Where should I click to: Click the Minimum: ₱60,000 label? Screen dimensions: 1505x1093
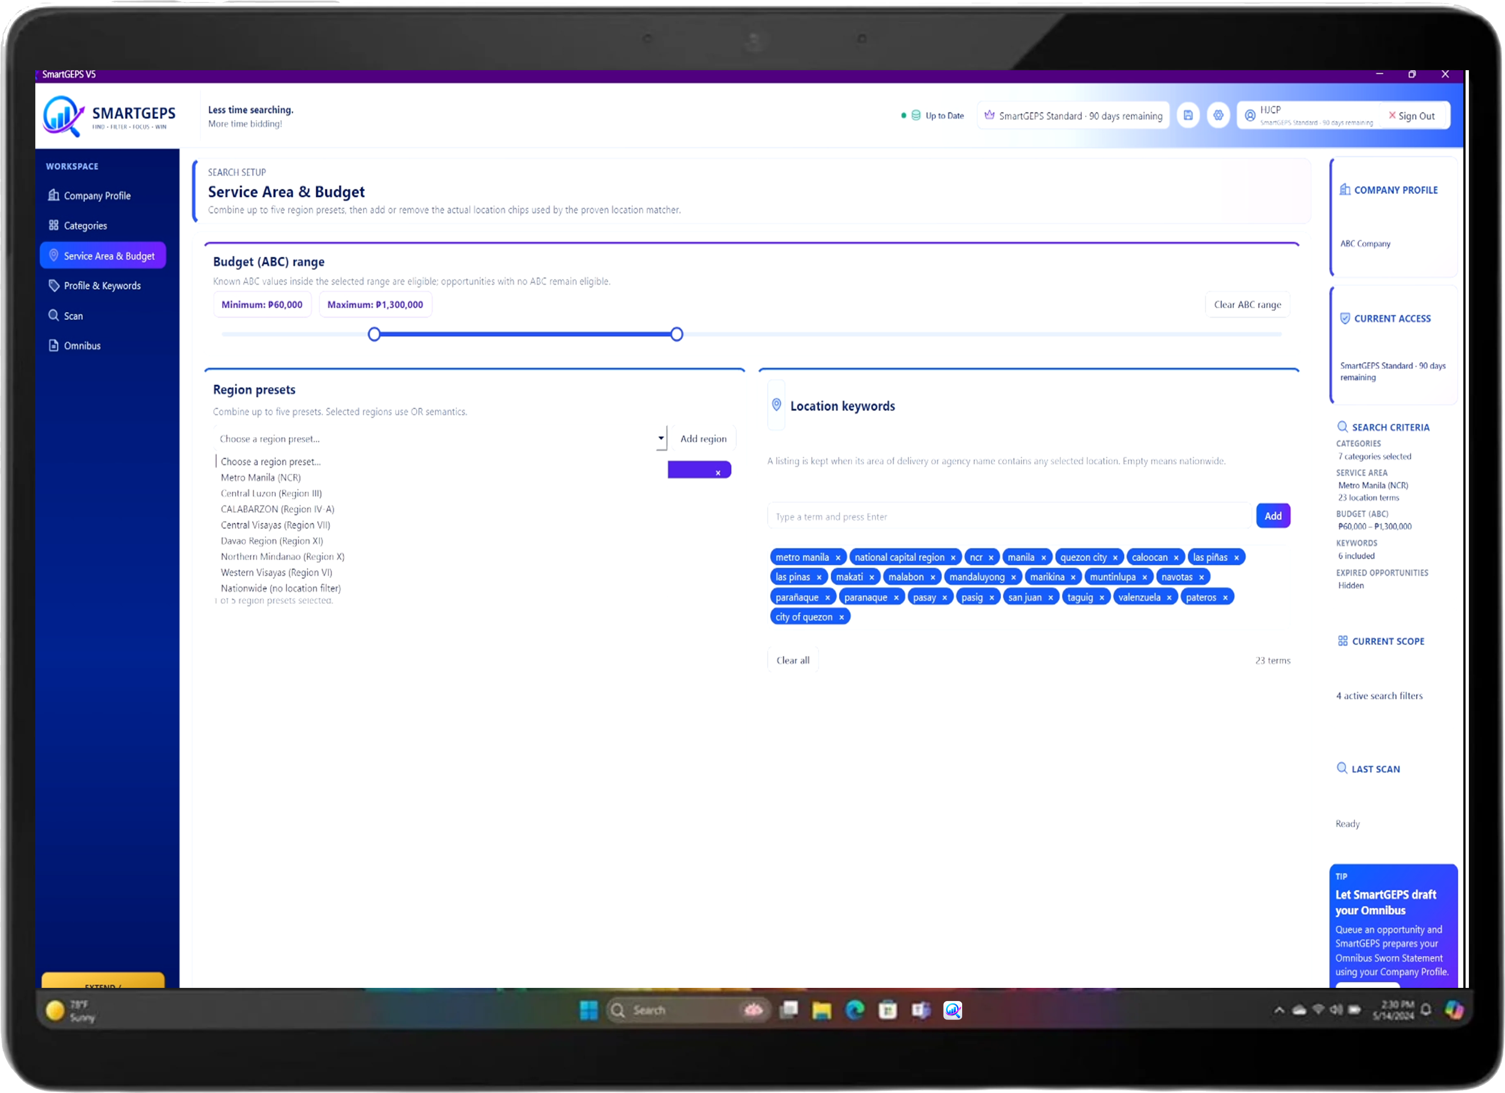262,305
